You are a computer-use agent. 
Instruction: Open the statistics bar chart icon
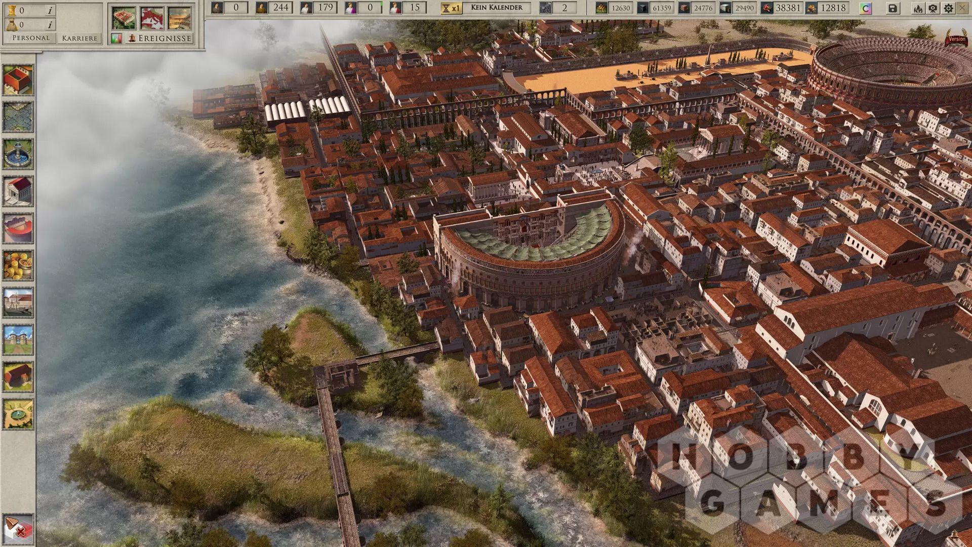pos(116,38)
